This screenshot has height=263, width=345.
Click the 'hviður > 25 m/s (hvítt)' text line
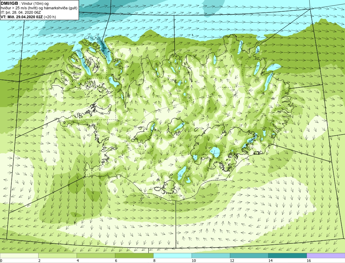19,8
